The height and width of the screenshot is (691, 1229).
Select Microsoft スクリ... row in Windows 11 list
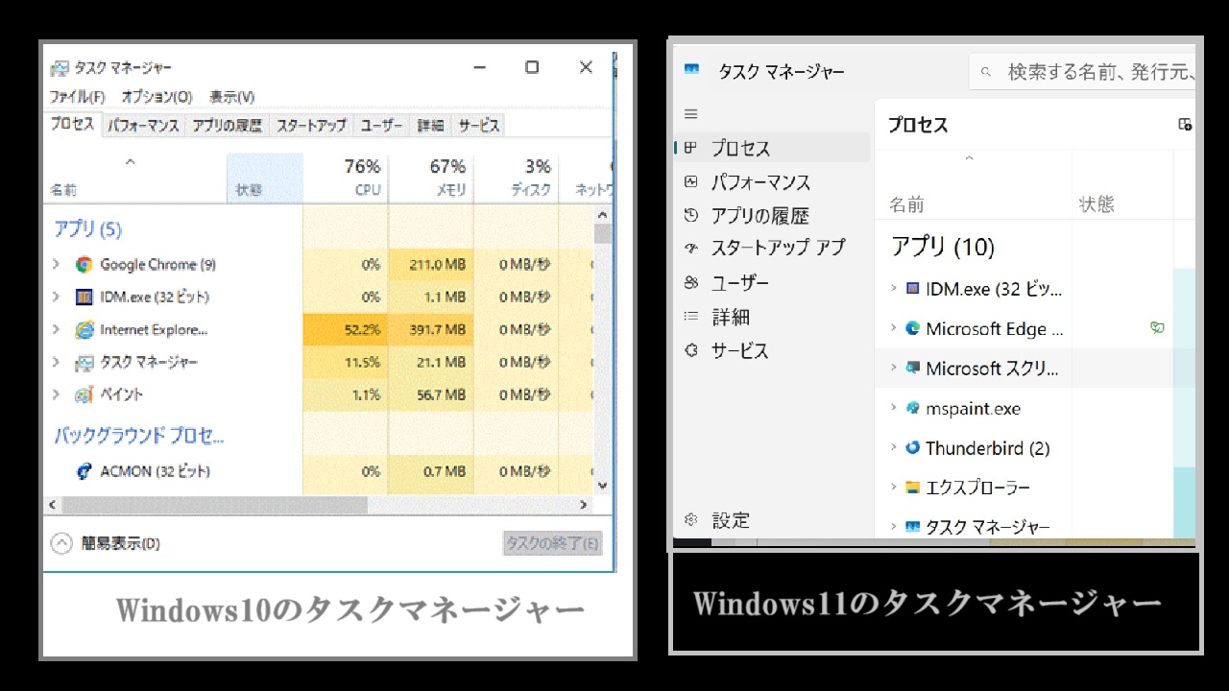tap(1035, 368)
